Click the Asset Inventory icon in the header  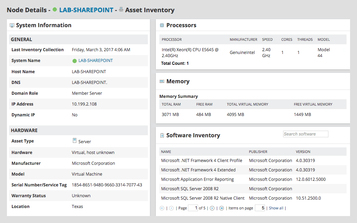point(121,10)
